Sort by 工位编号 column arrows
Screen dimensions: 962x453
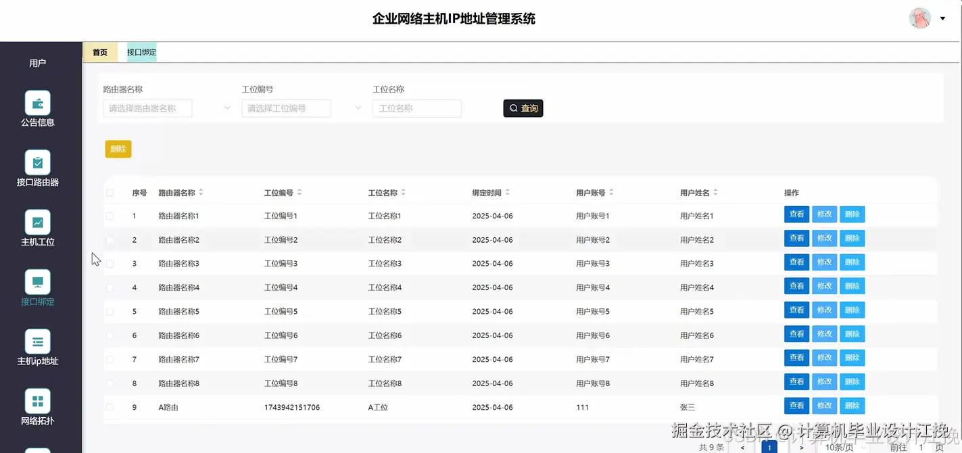pos(299,193)
